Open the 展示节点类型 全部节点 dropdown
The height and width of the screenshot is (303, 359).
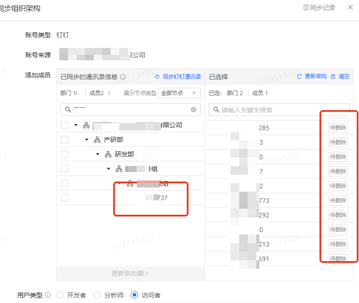tap(179, 93)
